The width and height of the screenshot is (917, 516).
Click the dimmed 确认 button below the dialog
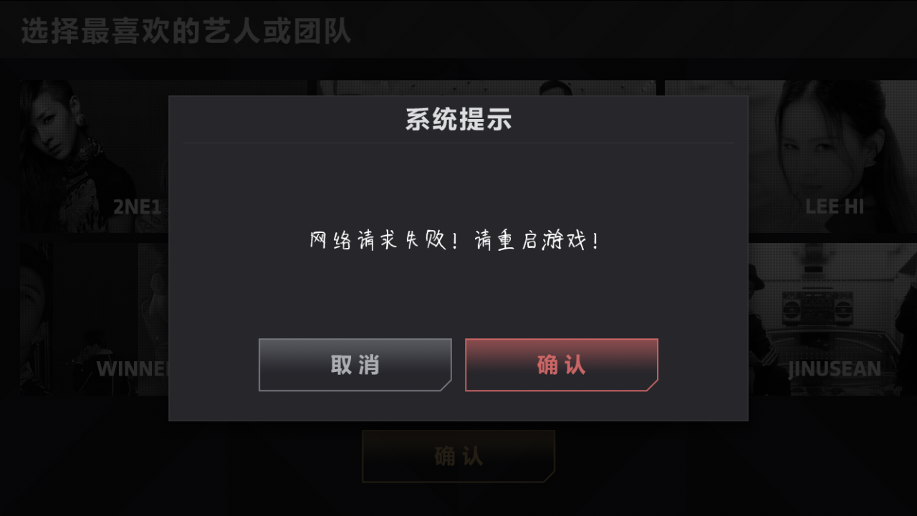(x=458, y=457)
